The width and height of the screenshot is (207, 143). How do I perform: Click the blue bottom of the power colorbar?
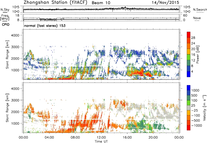(x=189, y=74)
